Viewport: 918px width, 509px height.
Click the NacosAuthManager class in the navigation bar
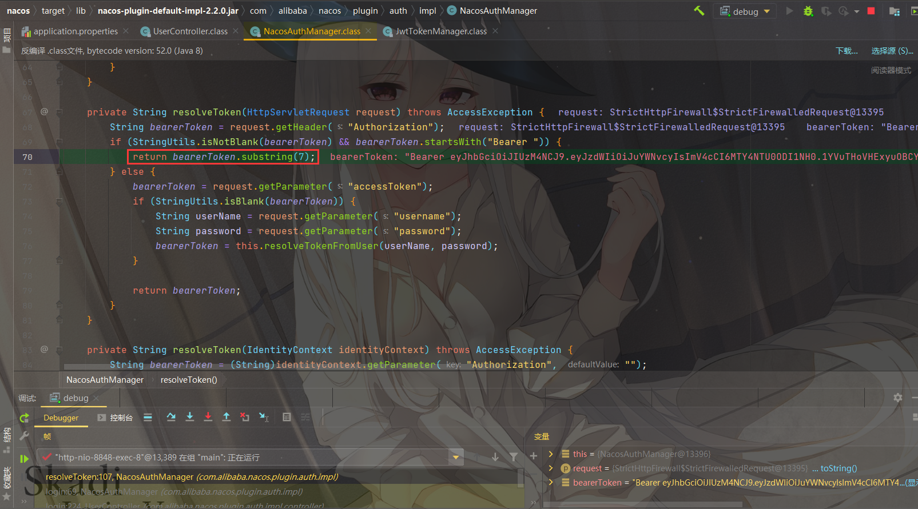[x=492, y=11]
